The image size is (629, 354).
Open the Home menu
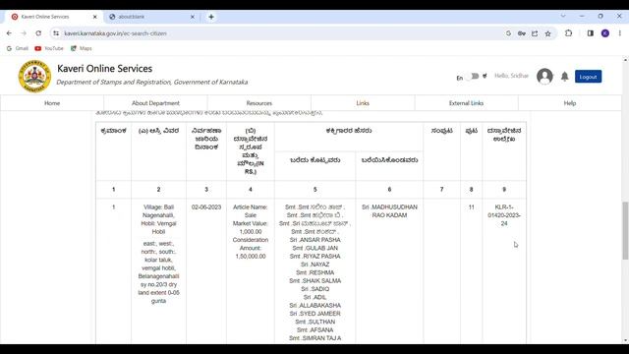(52, 103)
